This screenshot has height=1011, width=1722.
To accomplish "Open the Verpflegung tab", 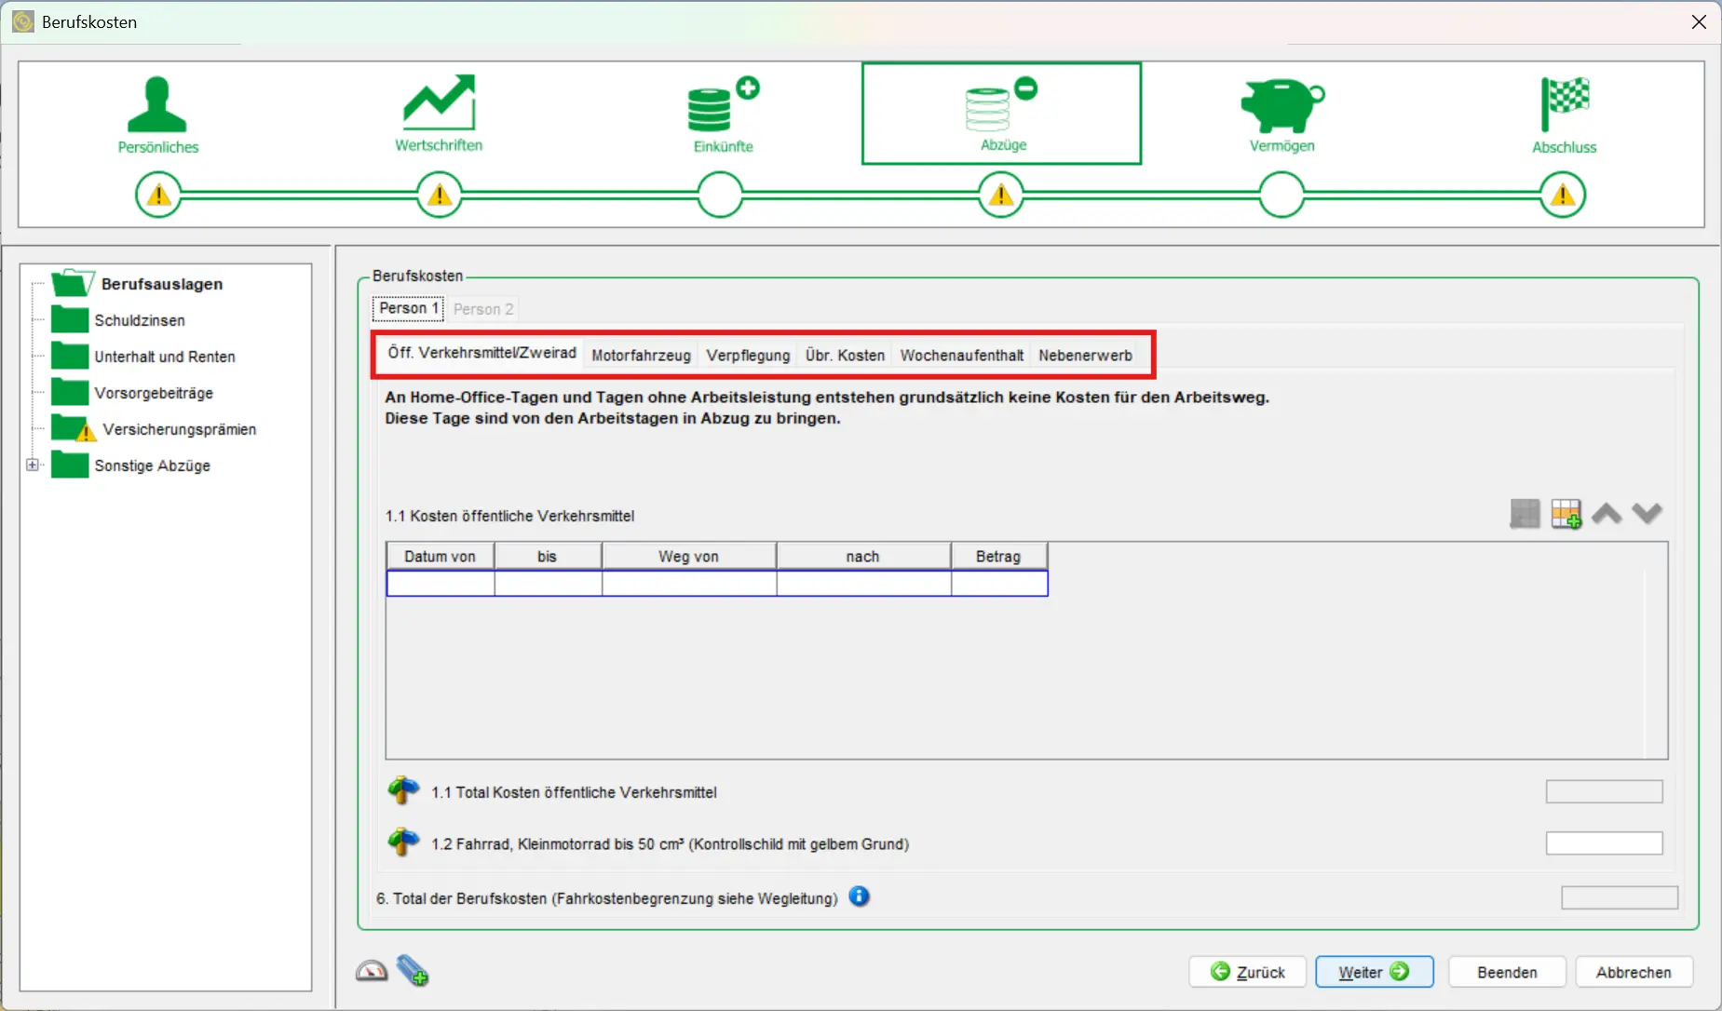I will pos(748,356).
